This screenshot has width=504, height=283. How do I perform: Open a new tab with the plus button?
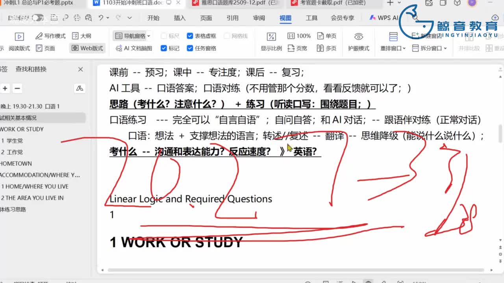[x=390, y=3]
